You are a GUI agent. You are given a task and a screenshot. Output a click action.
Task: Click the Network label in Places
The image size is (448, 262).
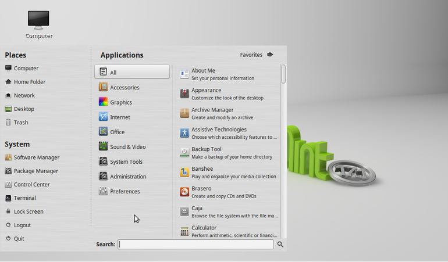pyautogui.click(x=24, y=95)
